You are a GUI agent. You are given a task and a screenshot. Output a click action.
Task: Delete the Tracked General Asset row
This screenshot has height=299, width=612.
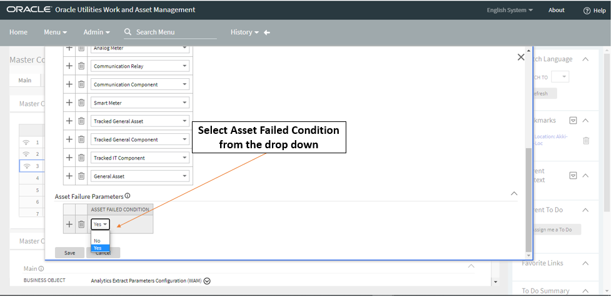click(x=81, y=121)
